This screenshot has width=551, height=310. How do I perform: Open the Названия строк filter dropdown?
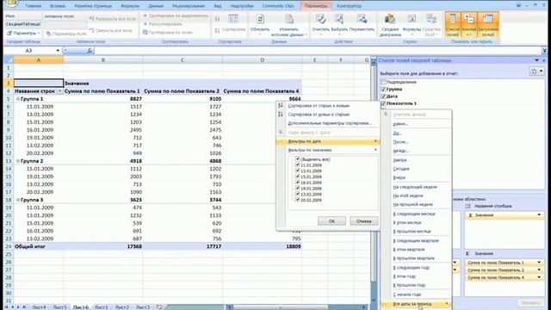pyautogui.click(x=59, y=91)
